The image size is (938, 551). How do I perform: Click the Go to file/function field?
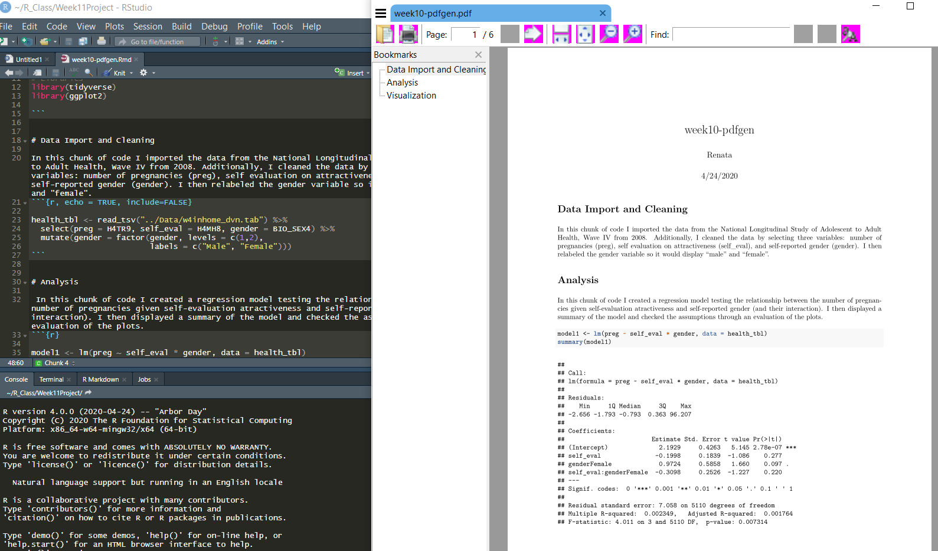[x=157, y=42]
